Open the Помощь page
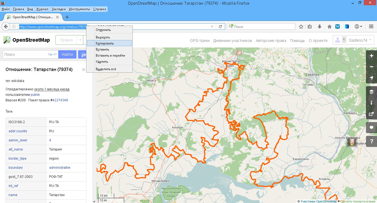Viewport: 377px width, 203px height. point(297,41)
